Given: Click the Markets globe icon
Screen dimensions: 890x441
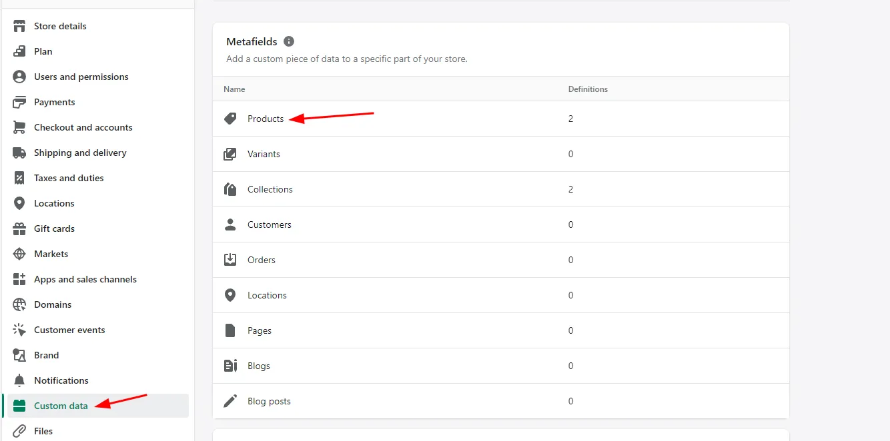Looking at the screenshot, I should coord(20,254).
